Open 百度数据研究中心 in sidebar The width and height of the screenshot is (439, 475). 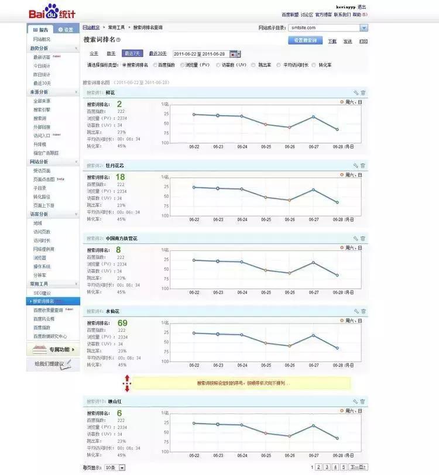[50, 336]
